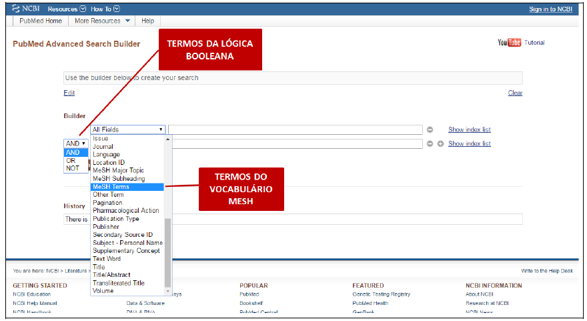Choose Text Word field
This screenshot has width=587, height=321.
click(127, 259)
